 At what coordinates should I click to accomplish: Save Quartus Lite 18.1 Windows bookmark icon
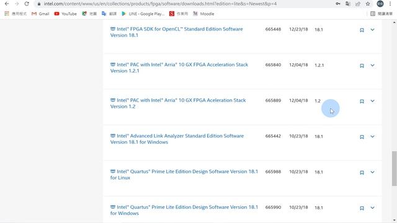point(362,208)
